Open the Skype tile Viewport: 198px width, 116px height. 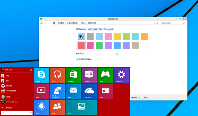coord(41,76)
